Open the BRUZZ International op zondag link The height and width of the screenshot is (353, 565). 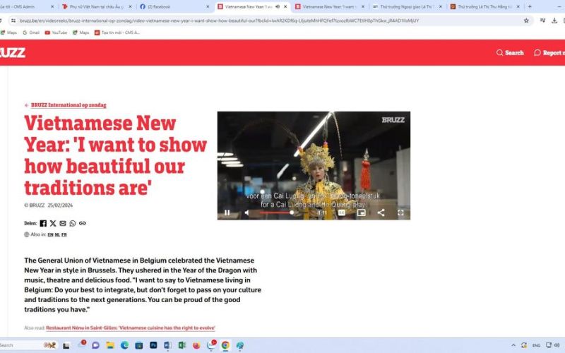(68, 105)
